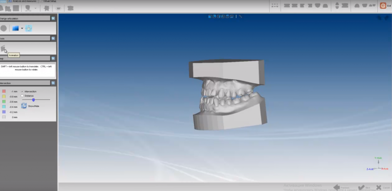Viewport: 392px width, 191px height.
Task: Collapse the Intersection panel
Action: pos(53,83)
